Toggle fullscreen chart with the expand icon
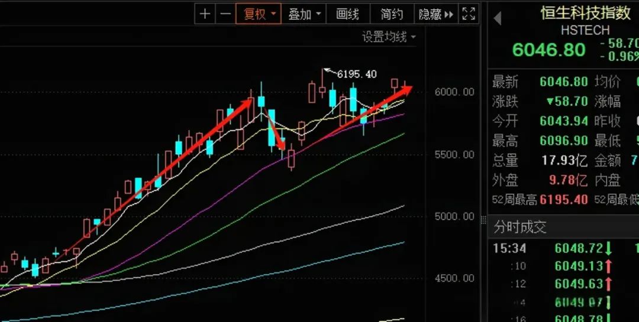This screenshot has width=639, height=322. click(x=468, y=14)
